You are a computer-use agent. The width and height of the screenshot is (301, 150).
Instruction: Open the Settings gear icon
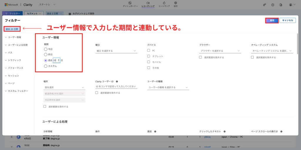click(x=176, y=3)
